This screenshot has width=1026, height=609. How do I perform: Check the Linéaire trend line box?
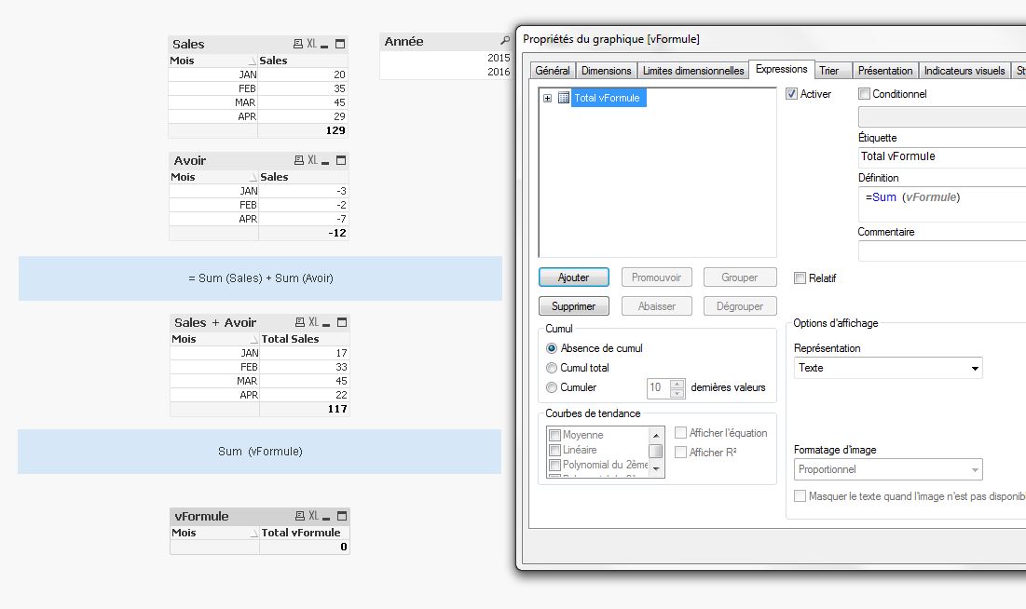(554, 450)
